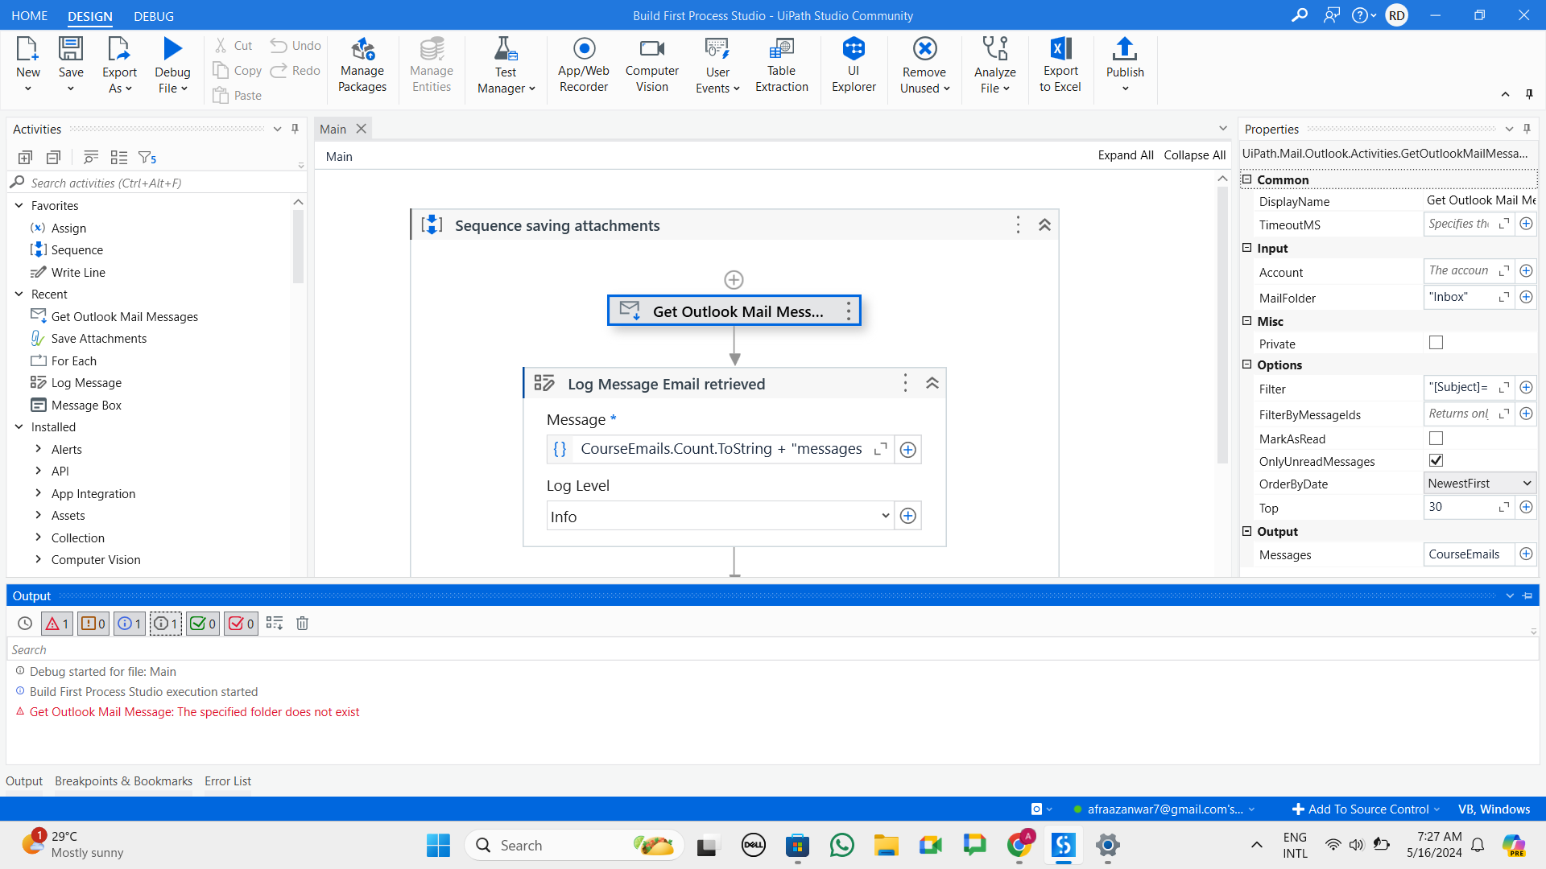This screenshot has height=869, width=1546.
Task: Clear all output panel messages
Action: point(302,624)
